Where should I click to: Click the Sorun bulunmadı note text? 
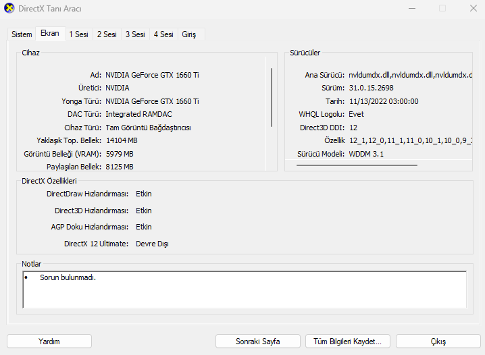tap(68, 277)
